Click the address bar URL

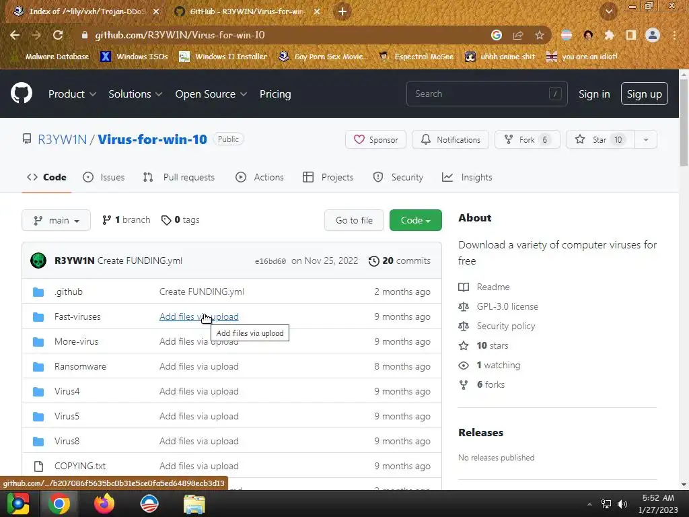point(180,35)
